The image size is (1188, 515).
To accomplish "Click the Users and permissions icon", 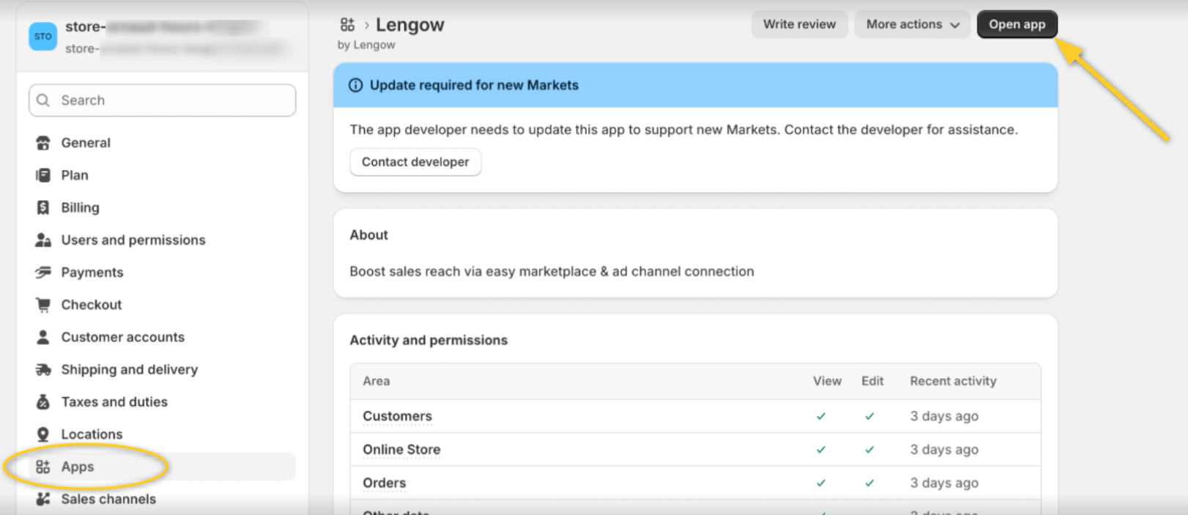I will pyautogui.click(x=43, y=240).
